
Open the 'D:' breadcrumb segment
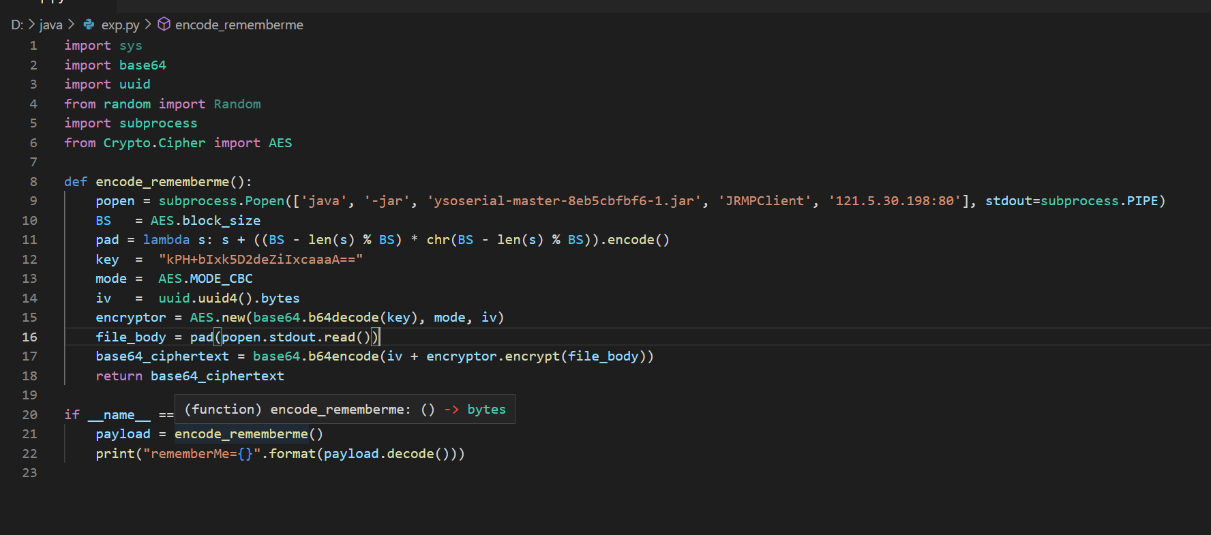point(17,25)
